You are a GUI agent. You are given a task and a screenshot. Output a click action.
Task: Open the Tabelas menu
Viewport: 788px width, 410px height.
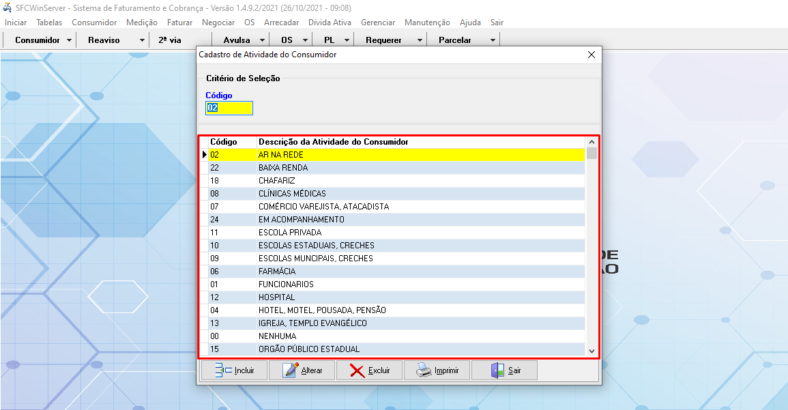pos(48,22)
